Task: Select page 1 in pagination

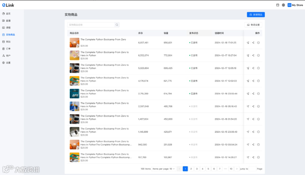Action: [185, 169]
